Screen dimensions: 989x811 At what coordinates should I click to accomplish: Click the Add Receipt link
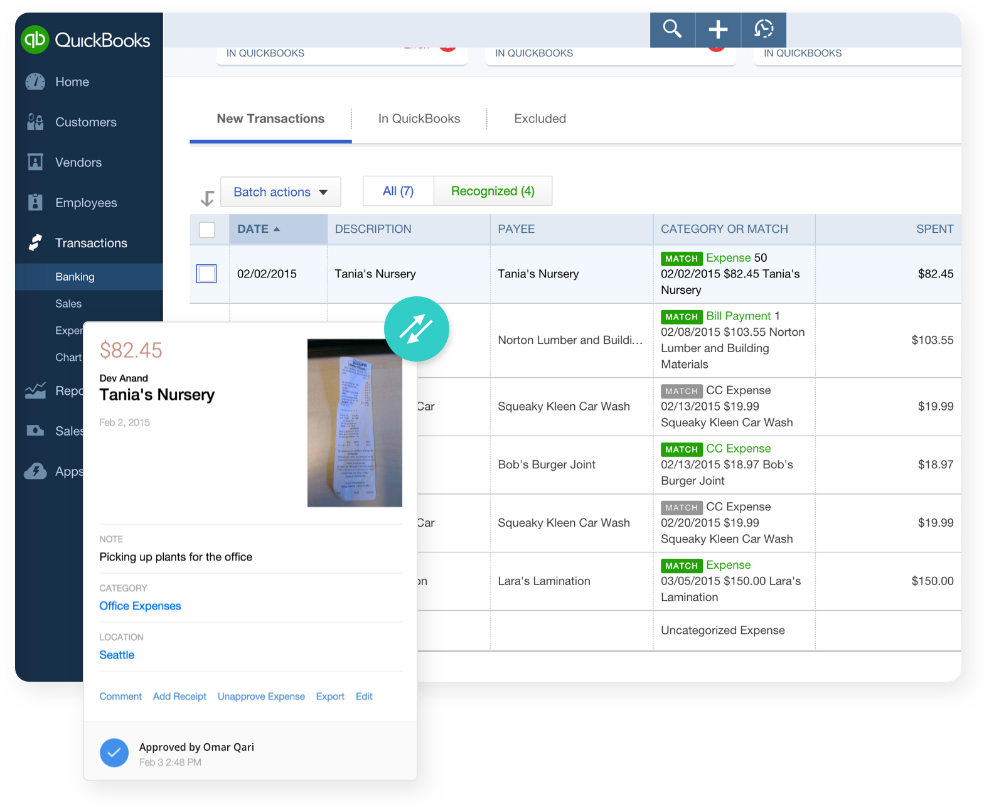click(179, 696)
